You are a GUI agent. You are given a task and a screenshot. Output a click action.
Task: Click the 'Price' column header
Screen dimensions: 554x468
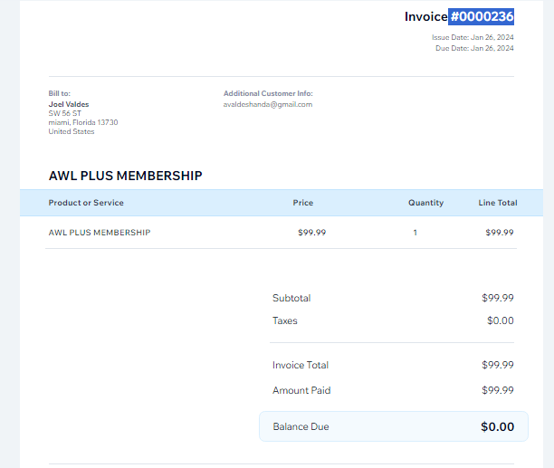302,203
